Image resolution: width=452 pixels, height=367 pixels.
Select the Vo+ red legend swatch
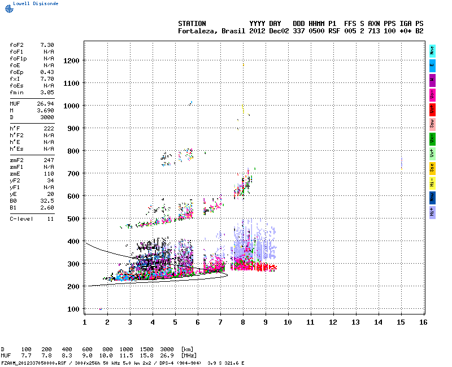[432, 110]
